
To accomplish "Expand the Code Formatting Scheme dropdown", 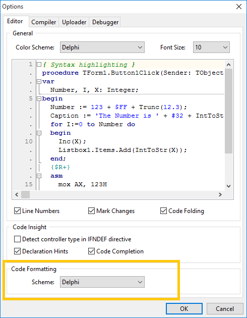I will (102, 282).
